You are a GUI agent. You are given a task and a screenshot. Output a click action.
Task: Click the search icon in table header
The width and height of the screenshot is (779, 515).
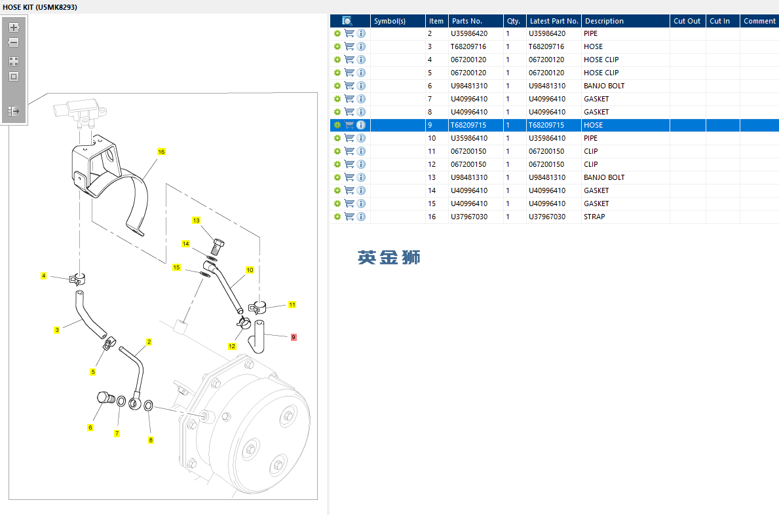347,21
